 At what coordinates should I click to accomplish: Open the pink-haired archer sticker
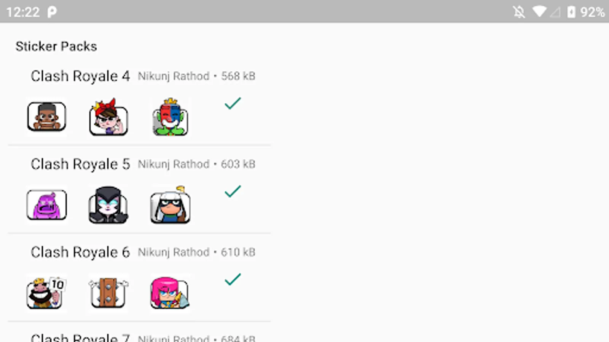pyautogui.click(x=170, y=293)
